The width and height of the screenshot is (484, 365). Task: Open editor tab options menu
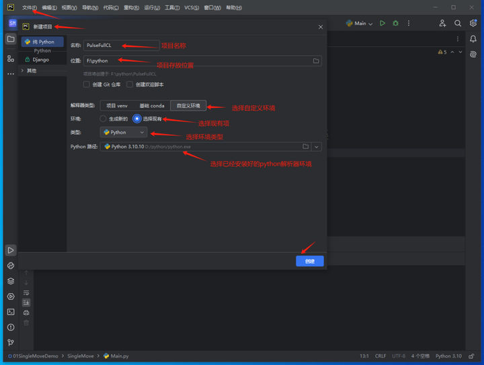[x=458, y=39]
